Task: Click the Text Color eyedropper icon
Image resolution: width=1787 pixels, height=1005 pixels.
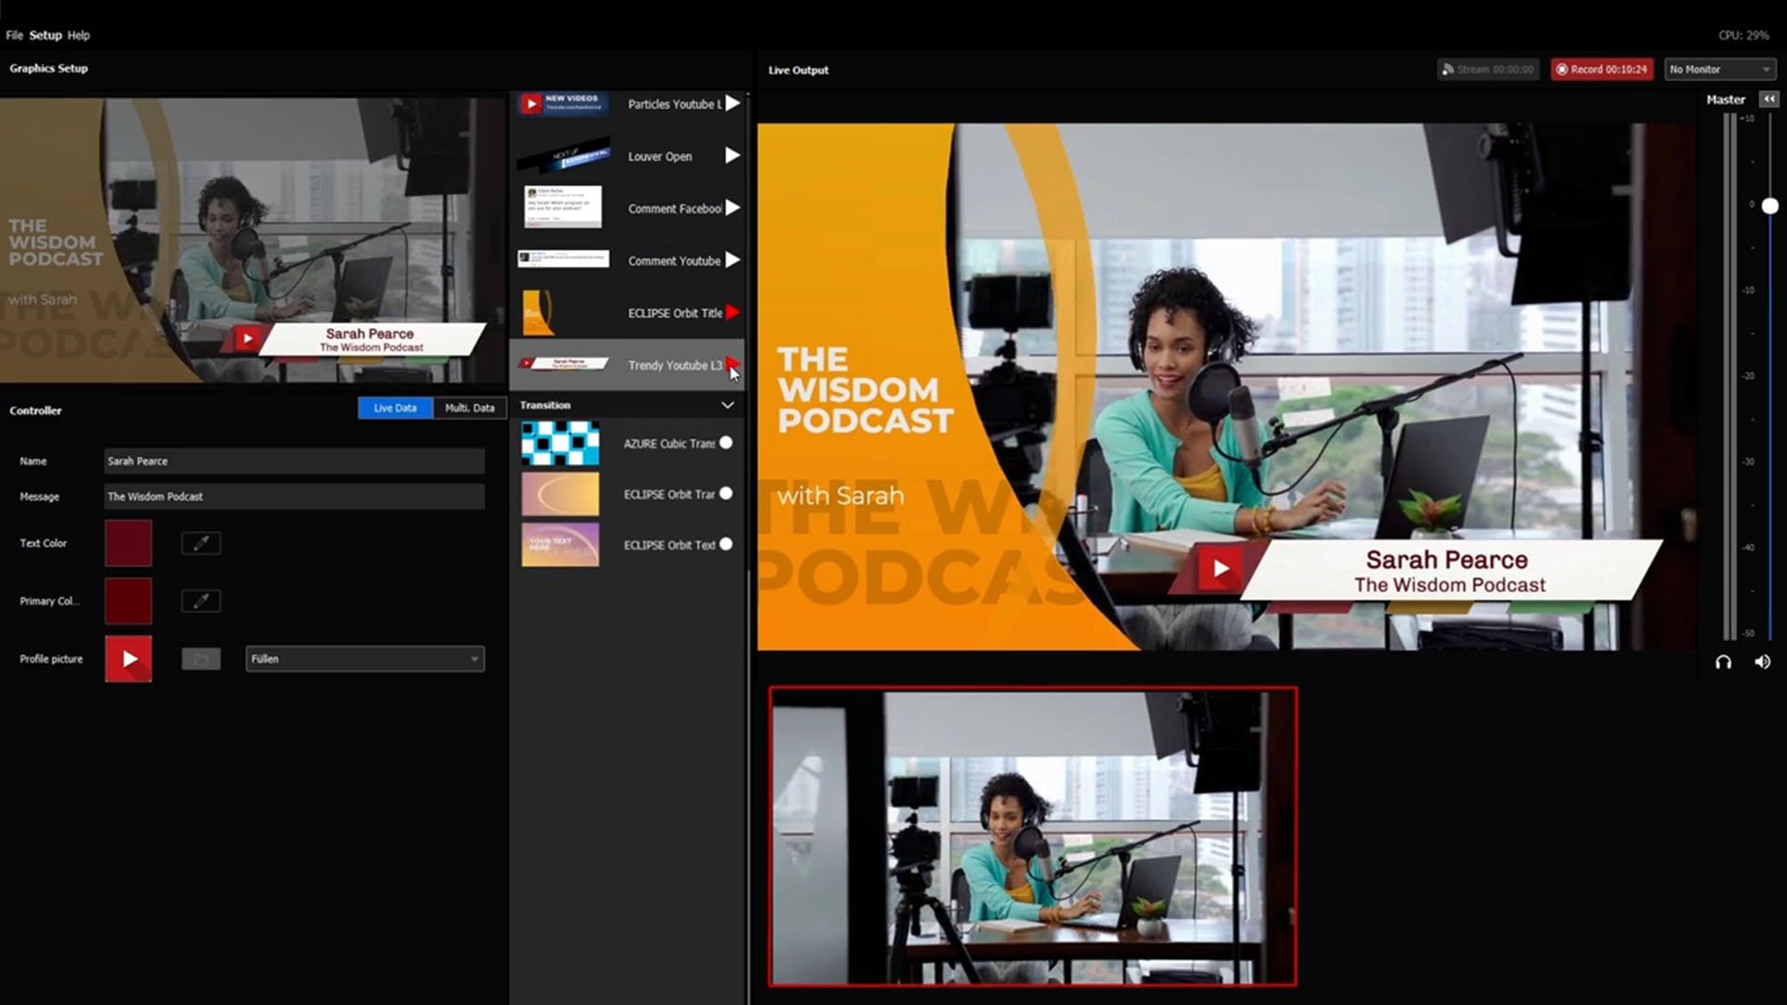Action: coord(201,543)
